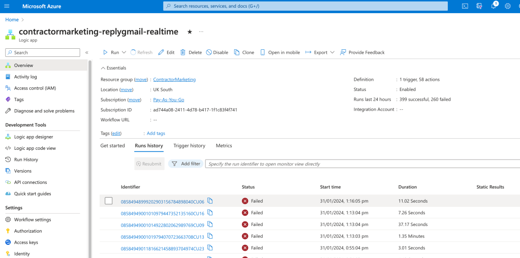Focus the sidebar Search box
The image size is (520, 258).
pyautogui.click(x=43, y=52)
